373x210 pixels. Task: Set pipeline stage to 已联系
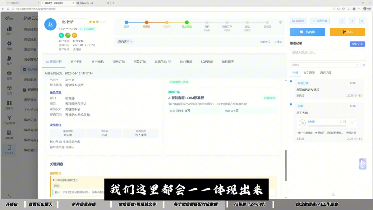tap(167, 22)
